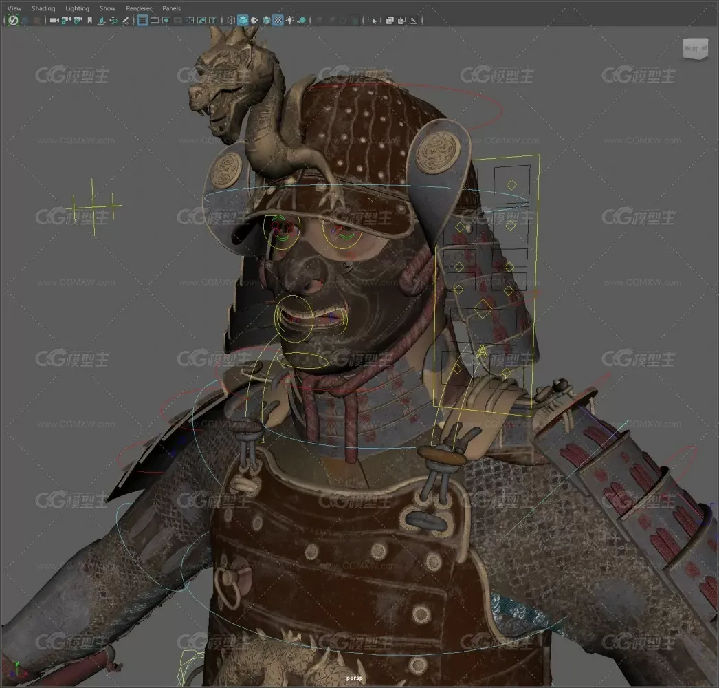Click the Isolate Select icon
This screenshot has height=688, width=719.
click(x=373, y=20)
